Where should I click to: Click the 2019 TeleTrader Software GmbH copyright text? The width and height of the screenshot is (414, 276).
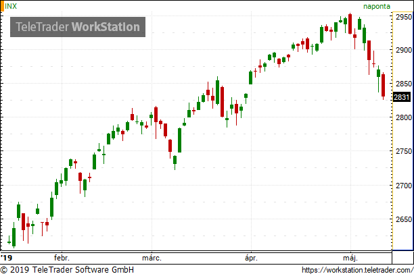coord(67,270)
